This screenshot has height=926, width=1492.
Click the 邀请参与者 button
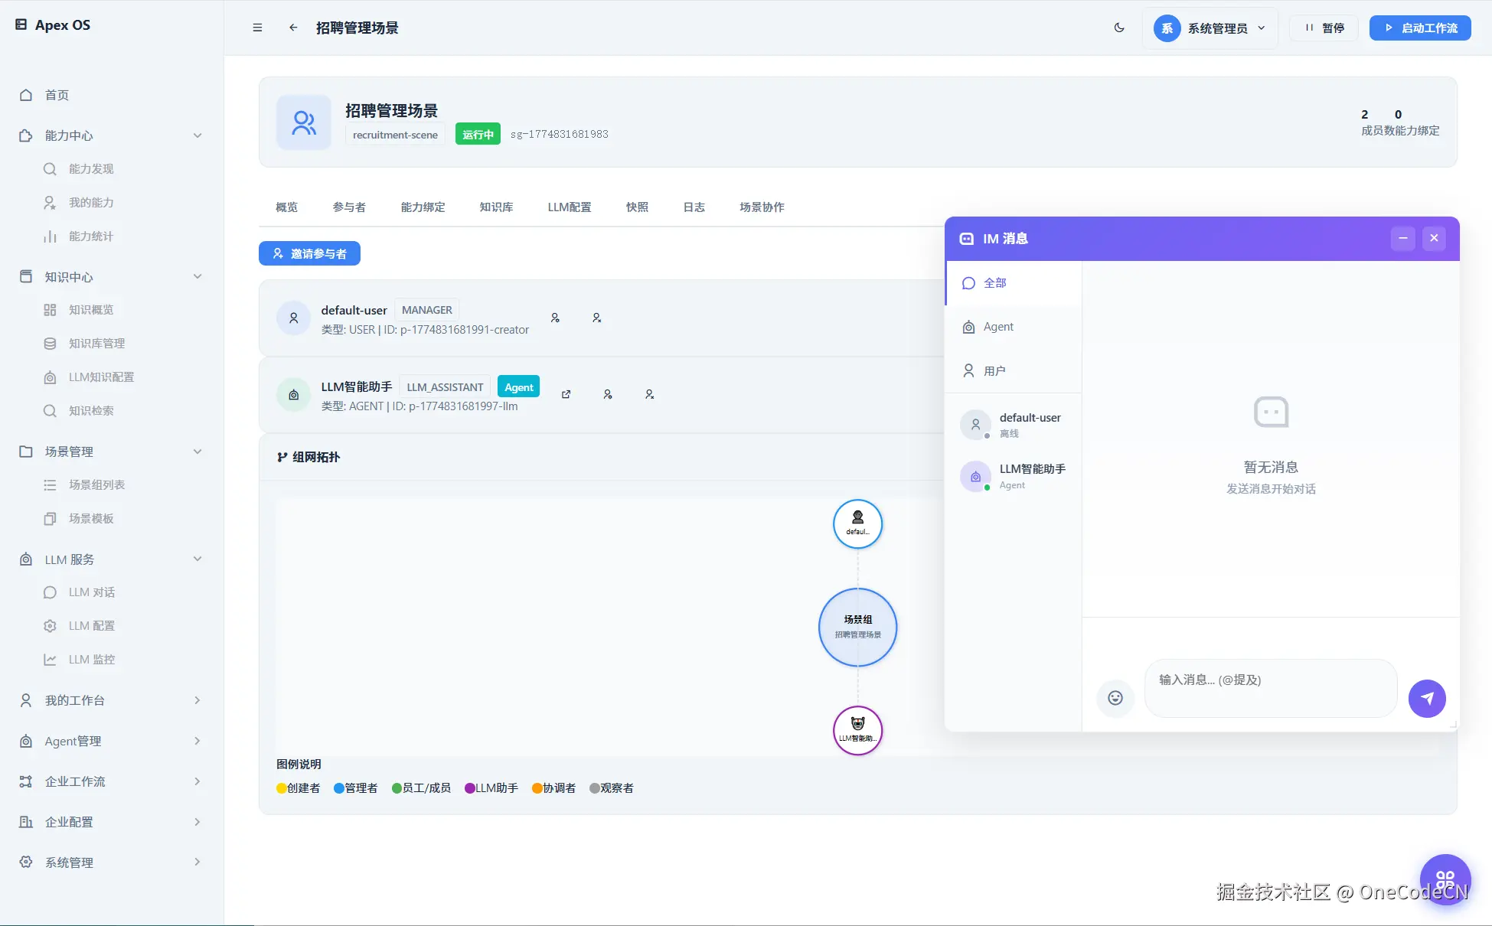click(x=309, y=253)
